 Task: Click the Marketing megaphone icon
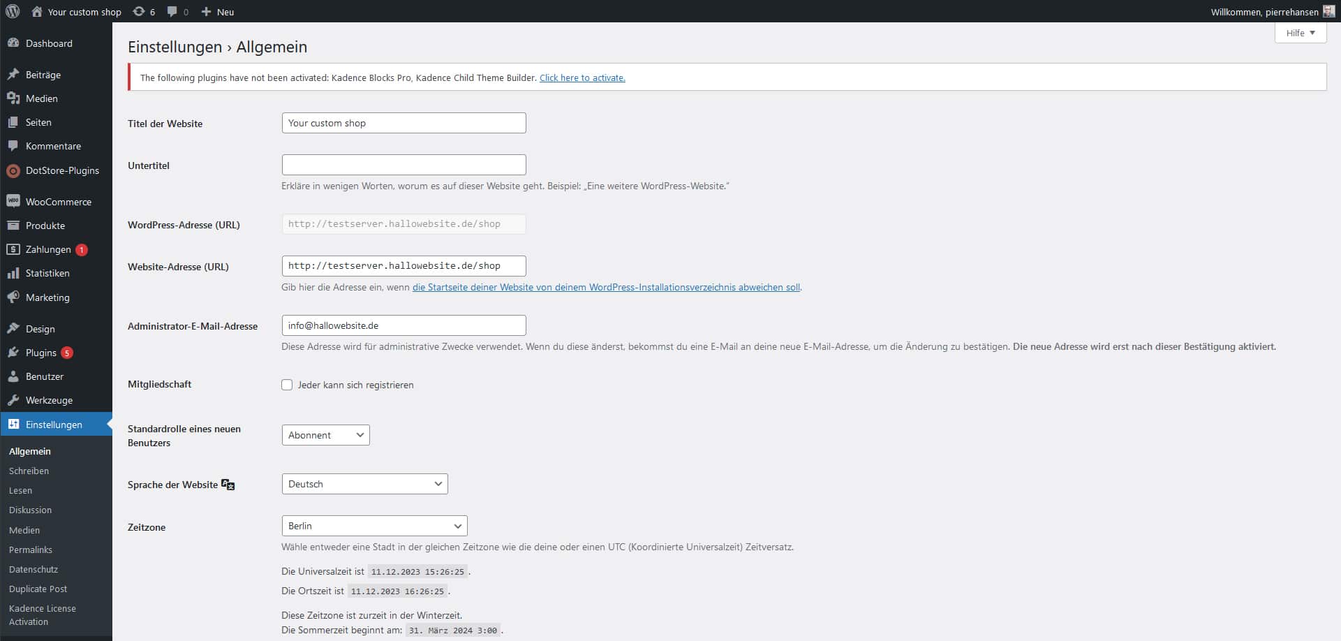click(13, 297)
